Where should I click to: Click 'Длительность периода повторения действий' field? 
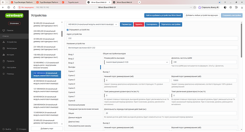click(x=170, y=113)
